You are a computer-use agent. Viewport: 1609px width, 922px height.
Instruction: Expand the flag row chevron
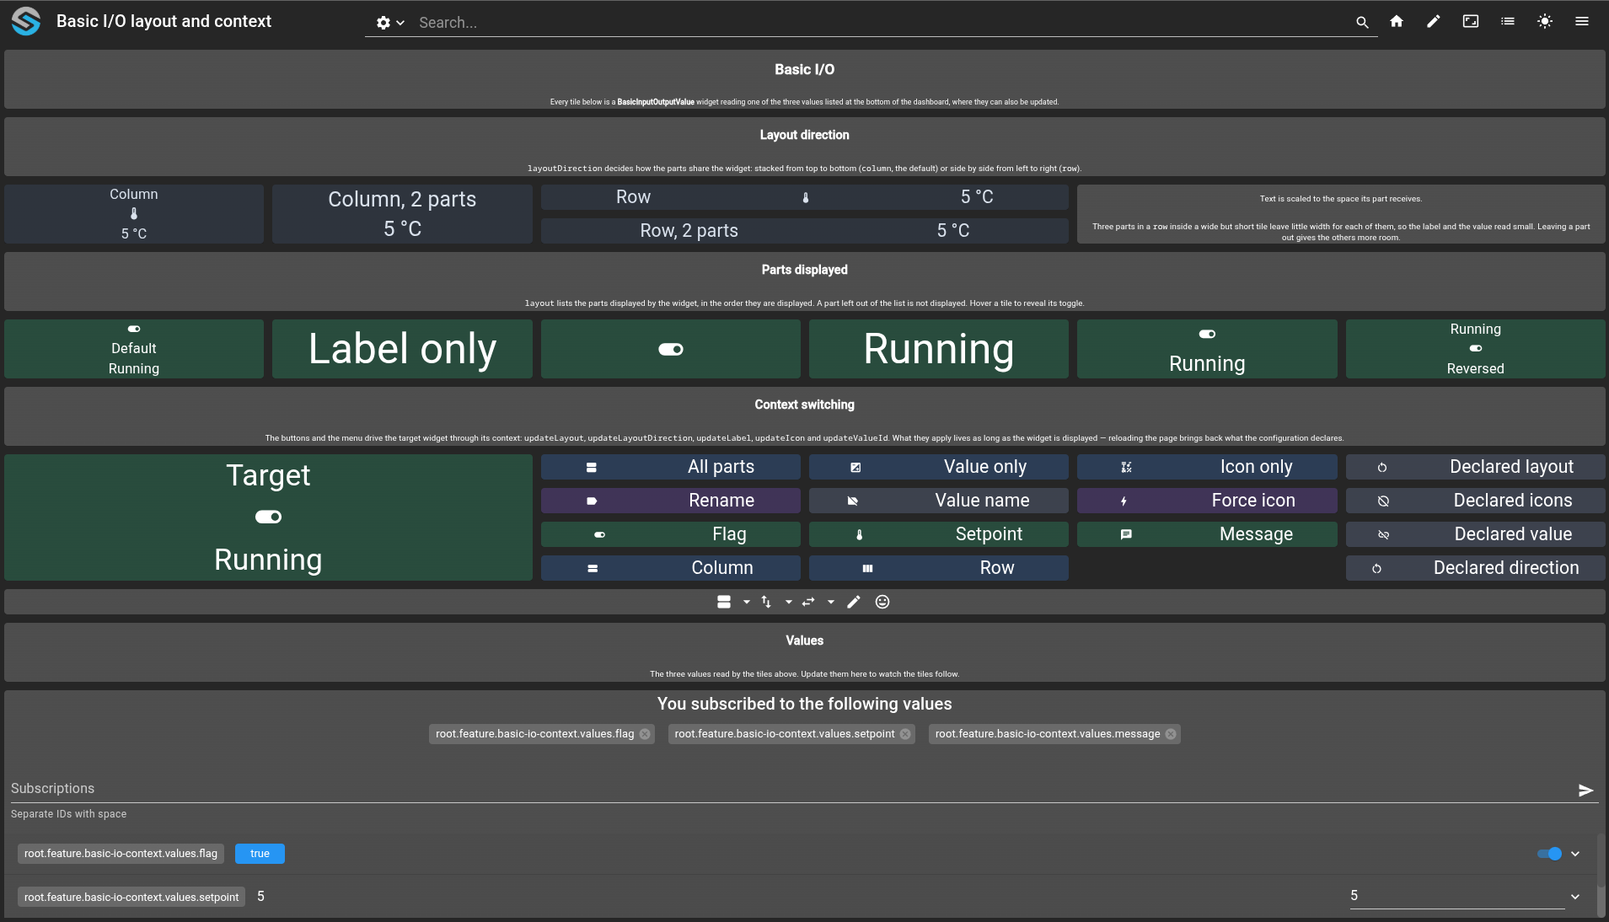tap(1575, 854)
